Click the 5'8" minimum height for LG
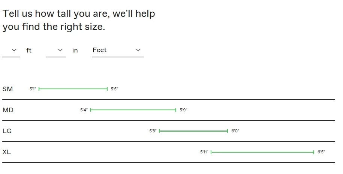343x174 pixels. pyautogui.click(x=153, y=131)
